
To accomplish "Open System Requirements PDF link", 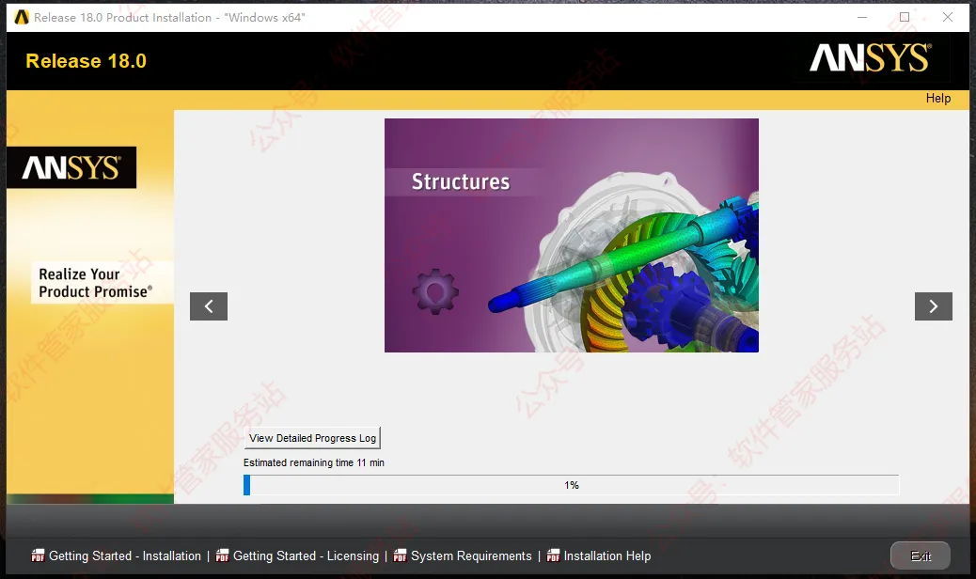I will coord(471,556).
